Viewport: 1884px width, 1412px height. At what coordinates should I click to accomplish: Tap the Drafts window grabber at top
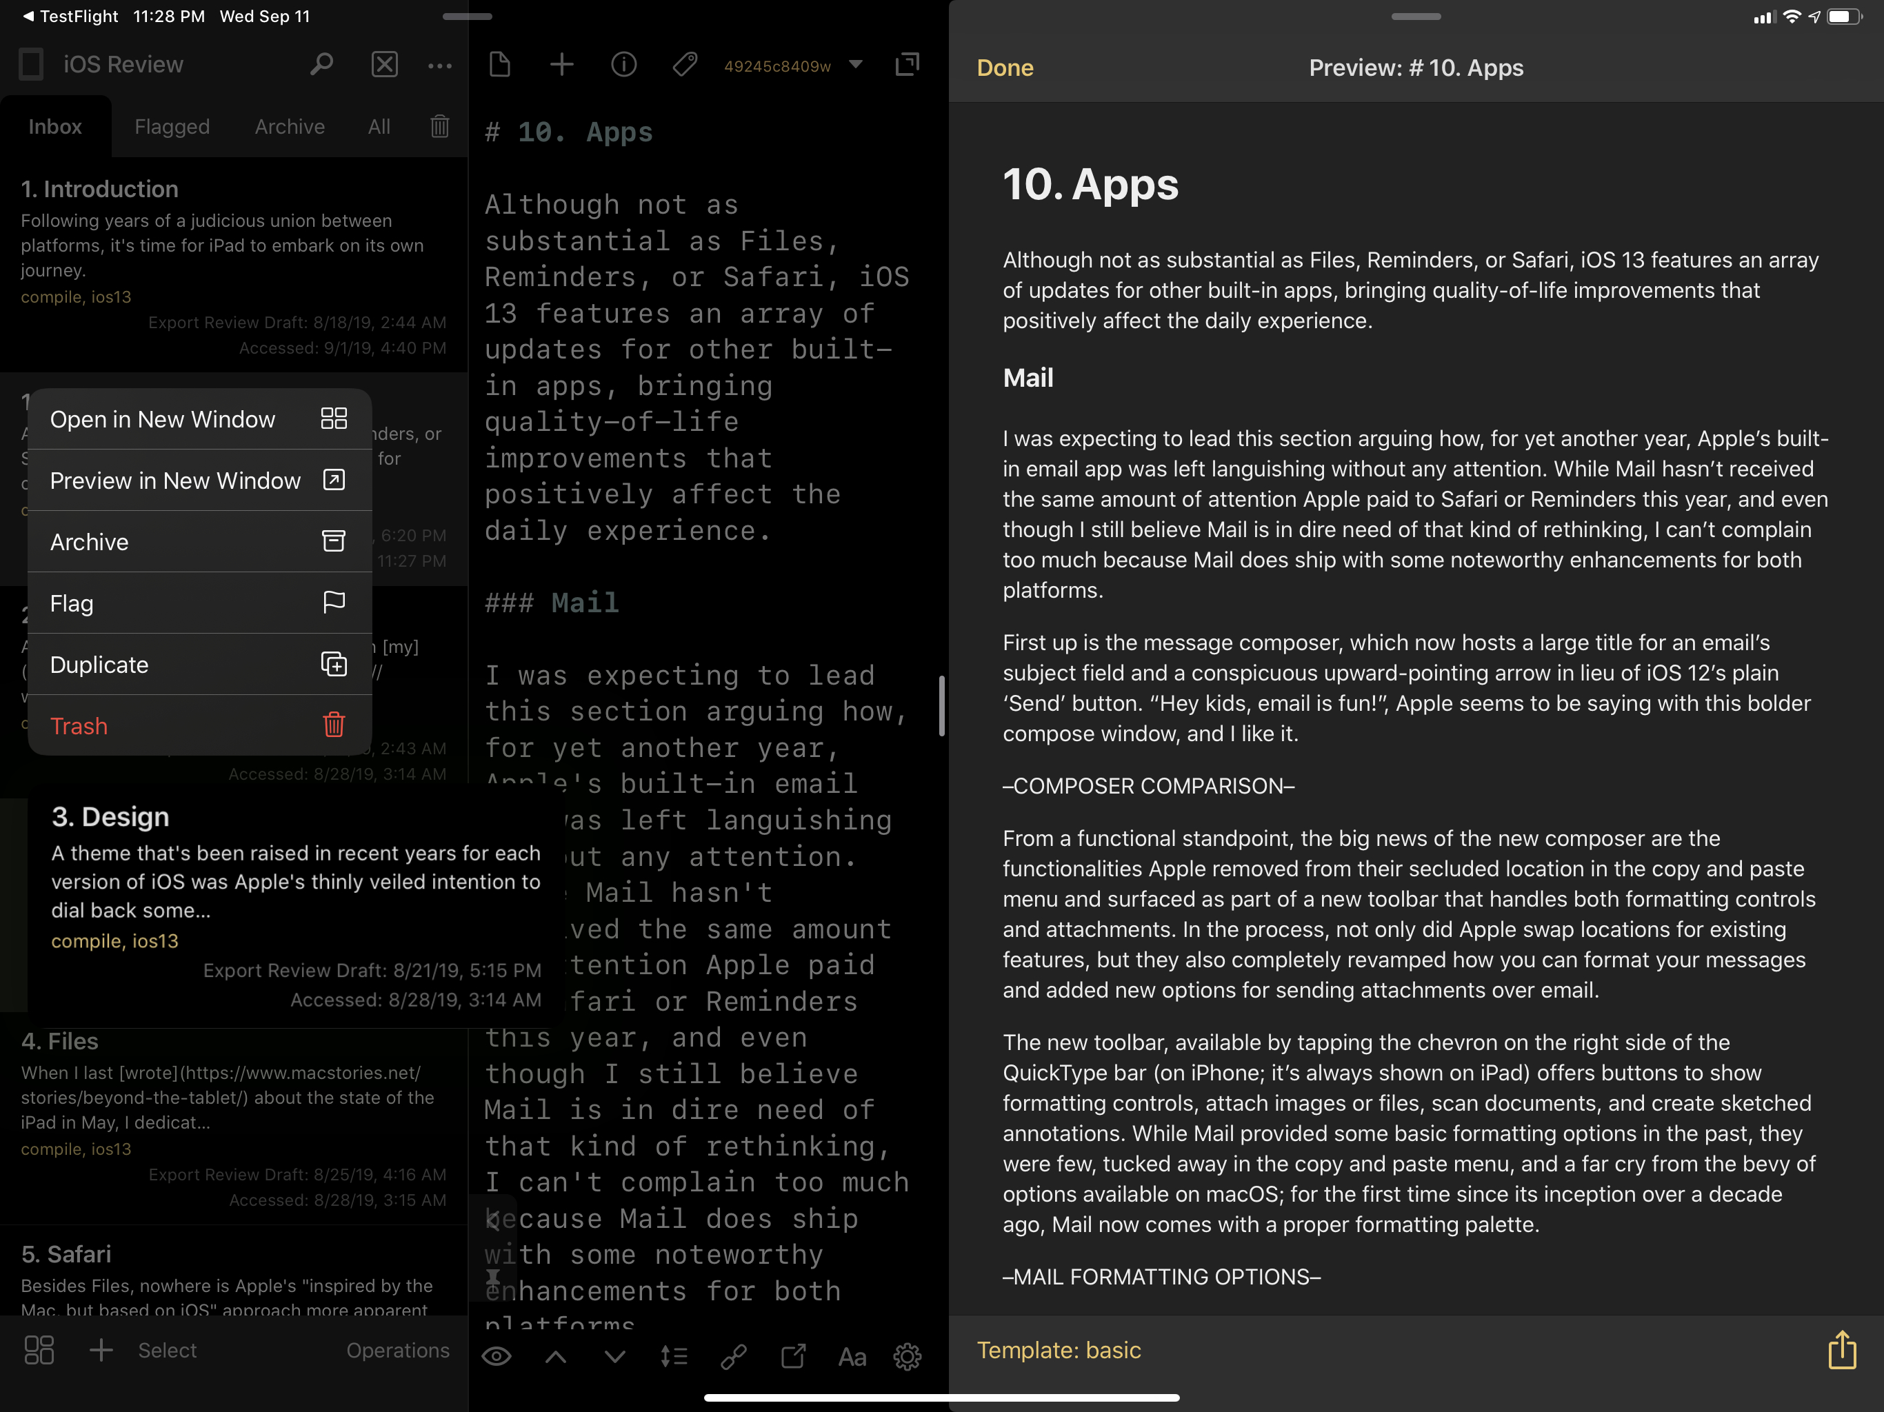coord(468,16)
